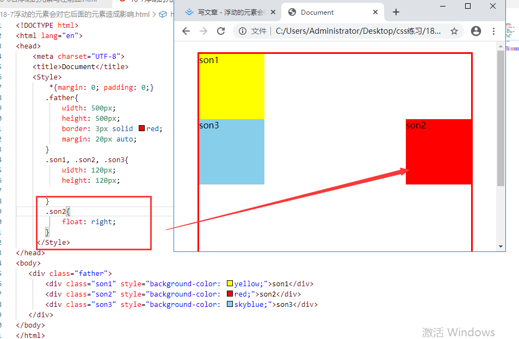Close the 写文章 browser tab
Viewport: 519px width, 339px height.
[x=273, y=13]
